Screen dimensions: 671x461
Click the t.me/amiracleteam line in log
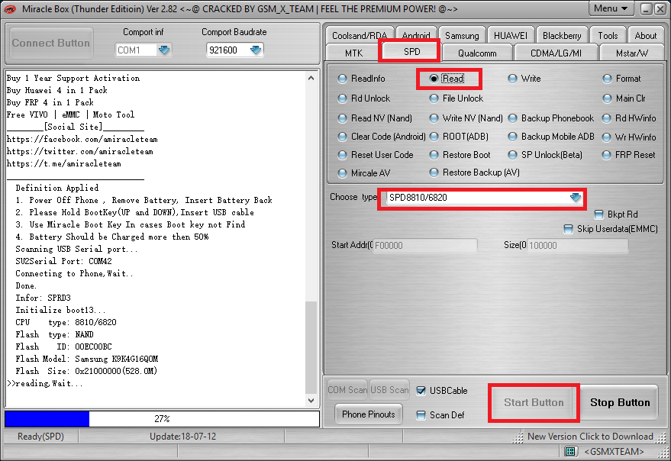click(x=64, y=163)
